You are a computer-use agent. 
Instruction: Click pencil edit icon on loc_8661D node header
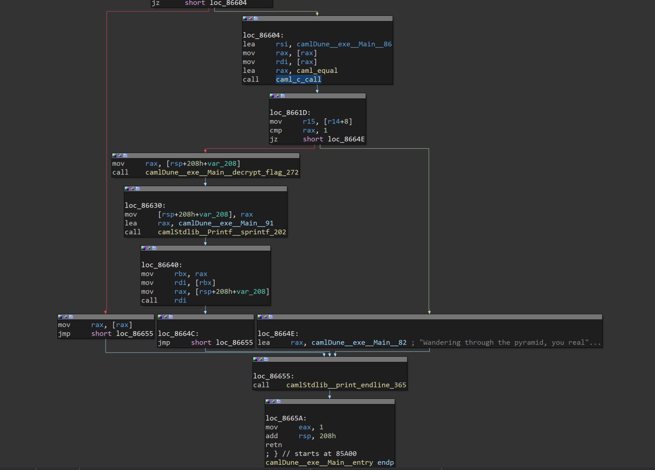point(277,96)
